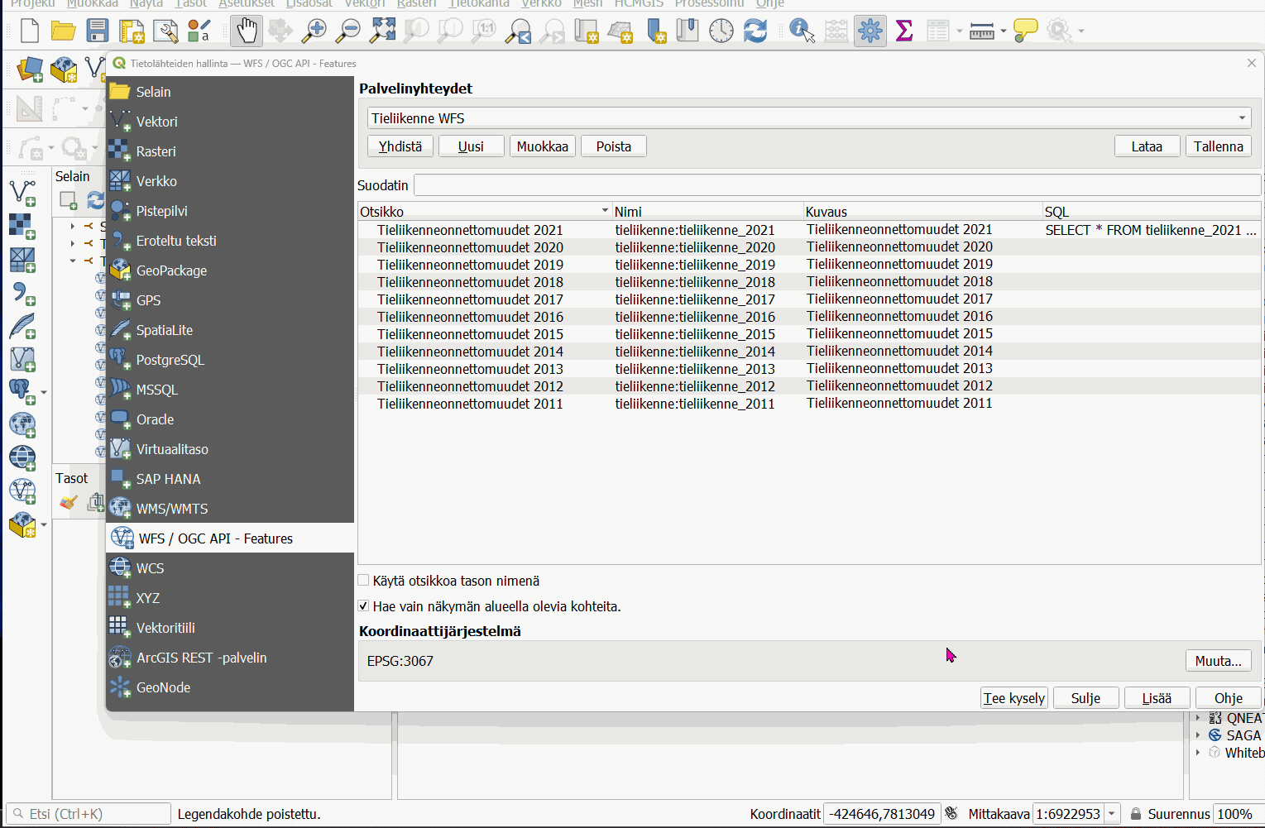Open the Rasteri menu
The height and width of the screenshot is (828, 1265).
(416, 4)
